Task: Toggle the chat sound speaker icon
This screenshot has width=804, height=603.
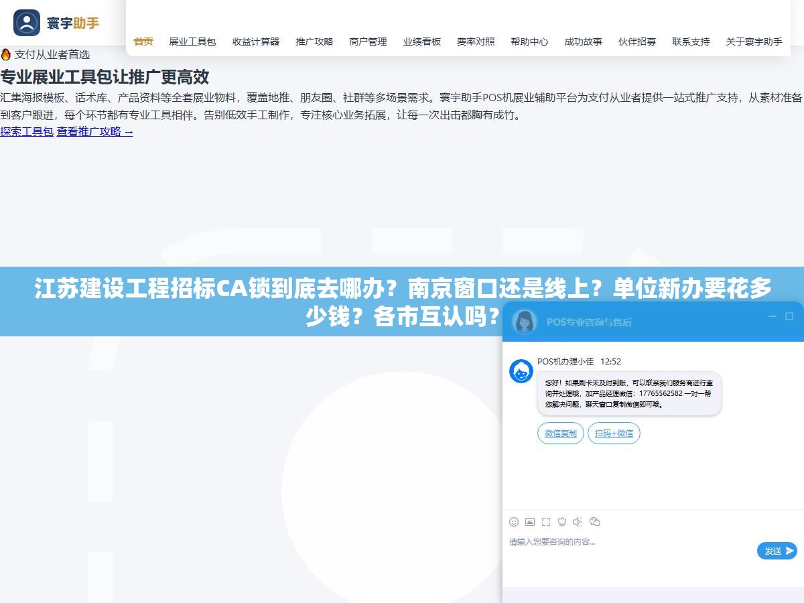Action: pos(578,522)
